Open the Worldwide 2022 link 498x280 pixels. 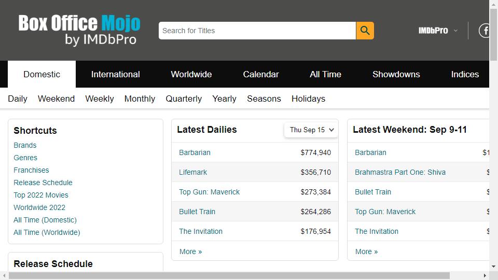pyautogui.click(x=39, y=207)
